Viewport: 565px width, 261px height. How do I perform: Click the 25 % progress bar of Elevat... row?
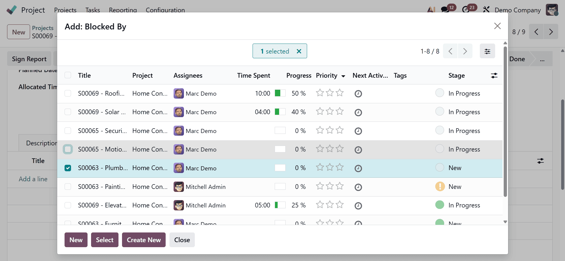point(280,205)
